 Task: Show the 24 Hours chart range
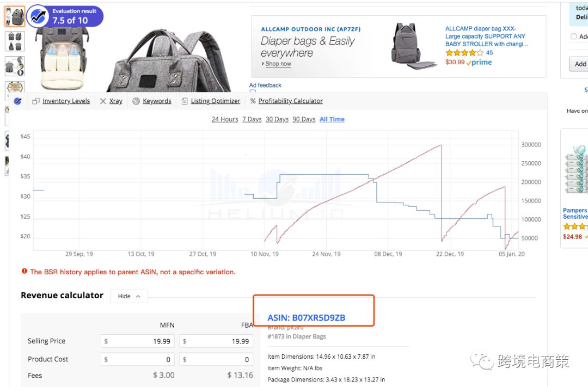pos(224,119)
